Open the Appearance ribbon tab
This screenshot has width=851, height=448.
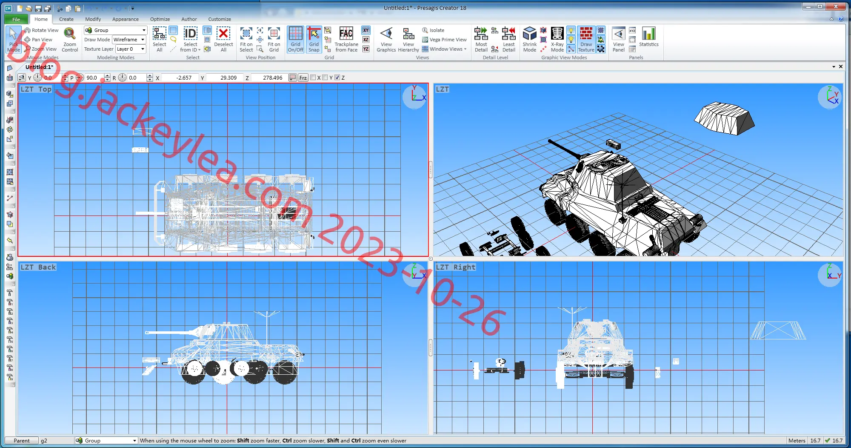tap(126, 19)
